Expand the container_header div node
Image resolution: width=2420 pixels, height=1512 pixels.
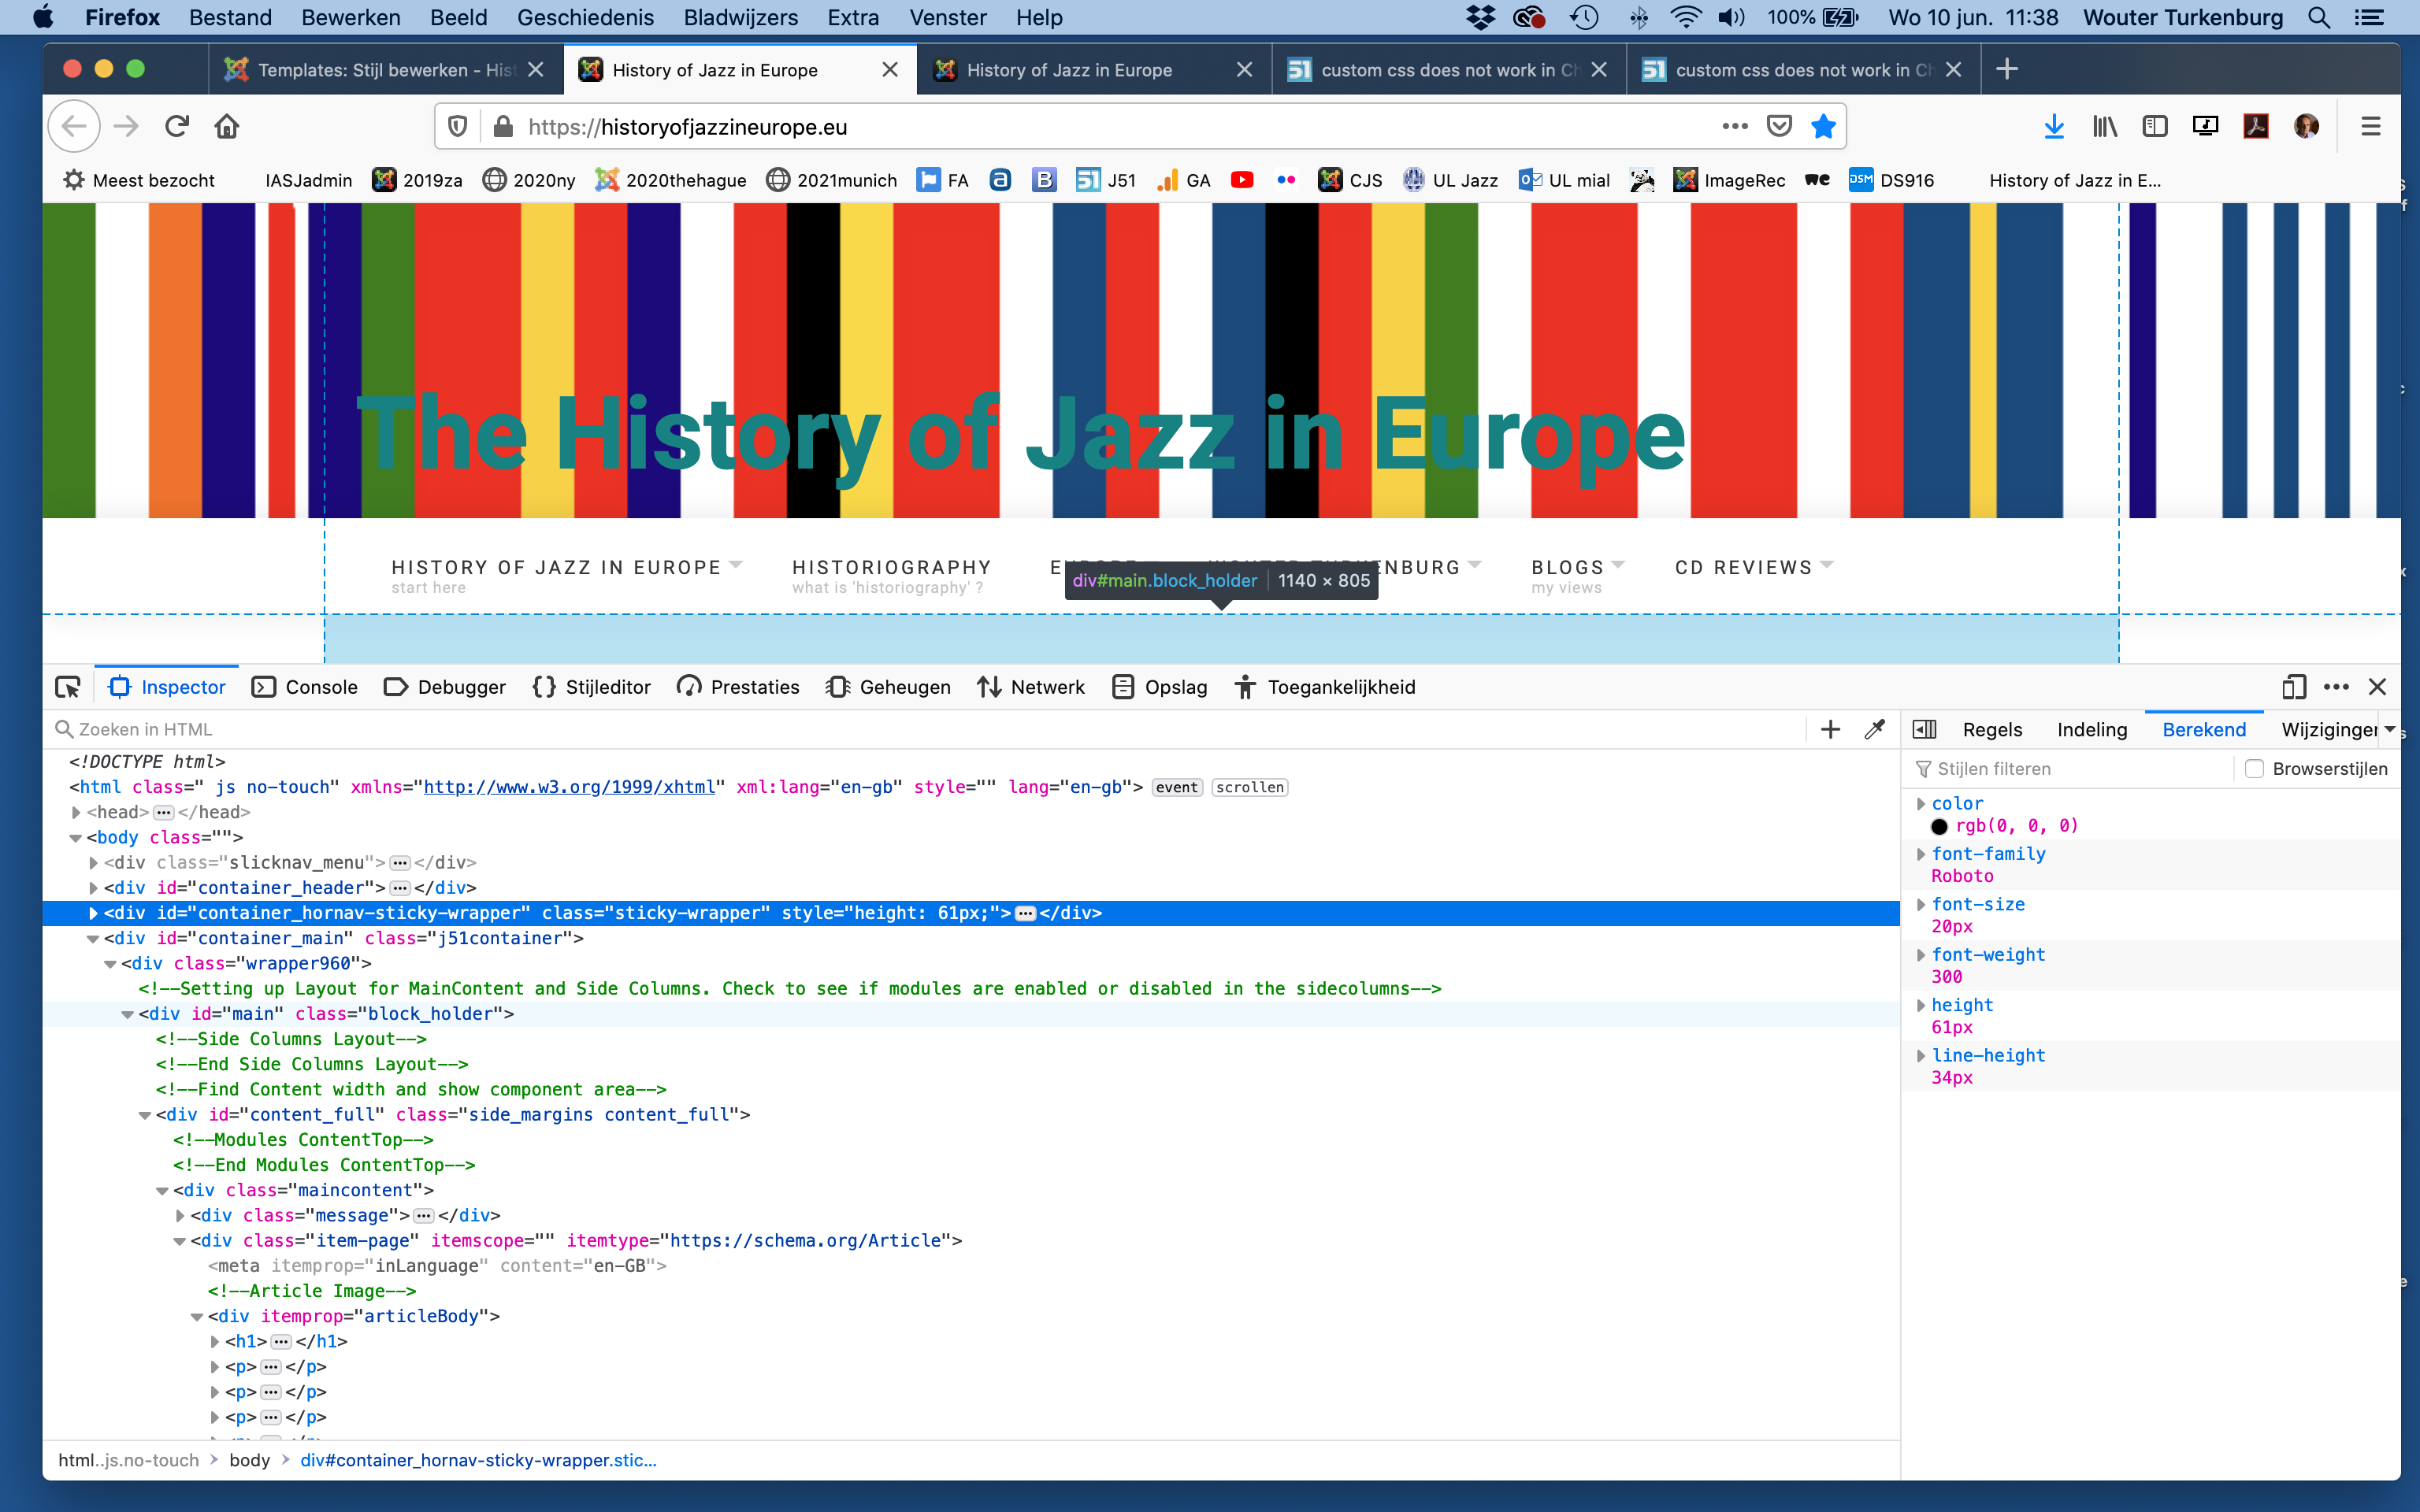[93, 887]
